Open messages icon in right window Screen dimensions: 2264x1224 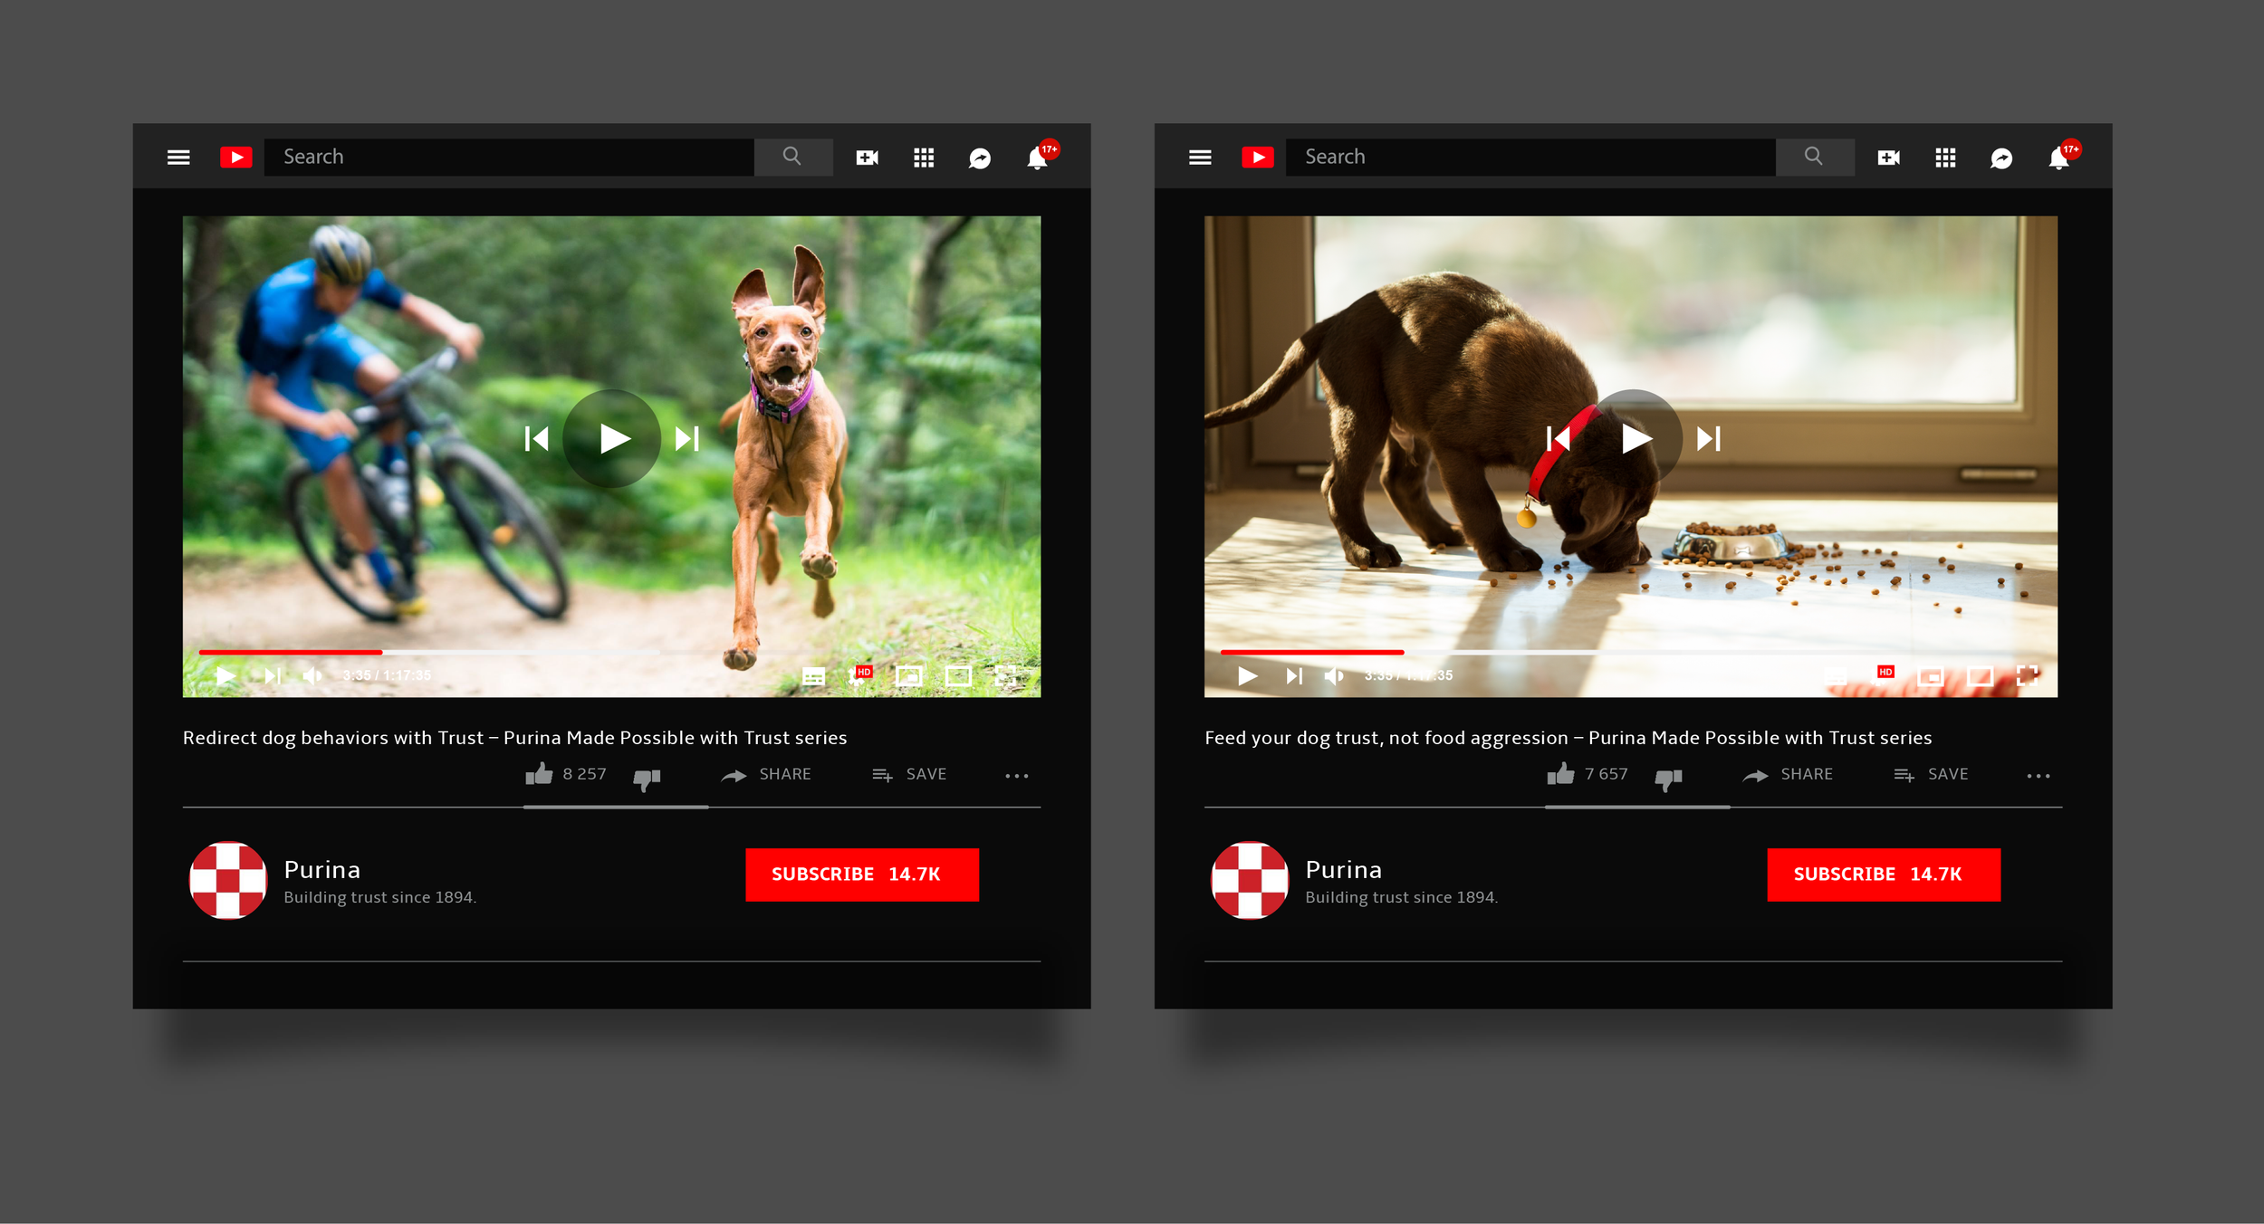pyautogui.click(x=2001, y=158)
